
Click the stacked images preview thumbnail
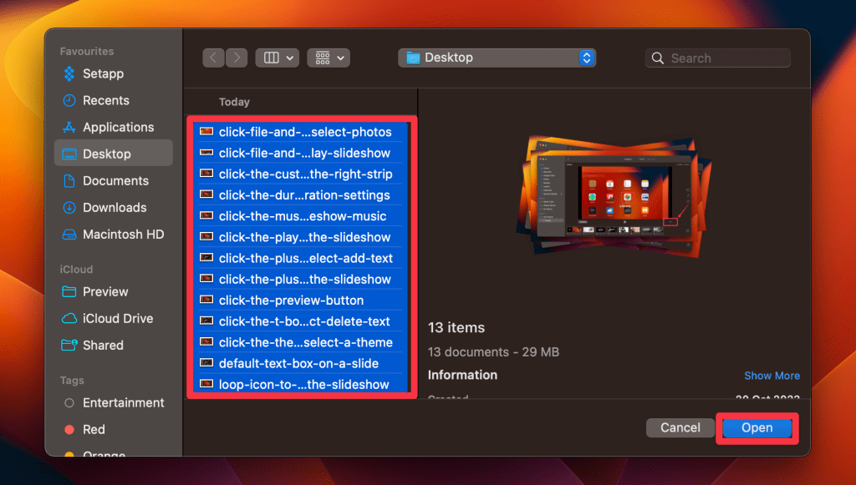(614, 196)
